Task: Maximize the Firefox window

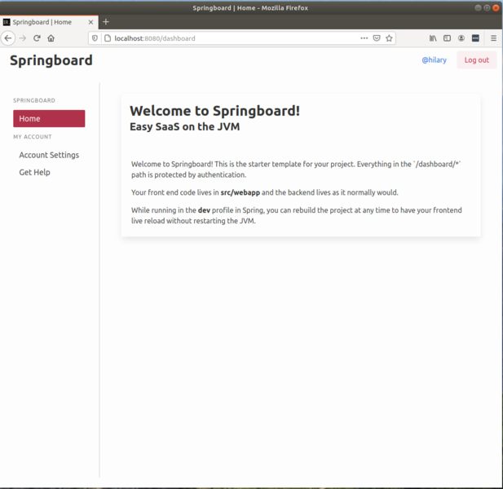Action: pyautogui.click(x=487, y=7)
